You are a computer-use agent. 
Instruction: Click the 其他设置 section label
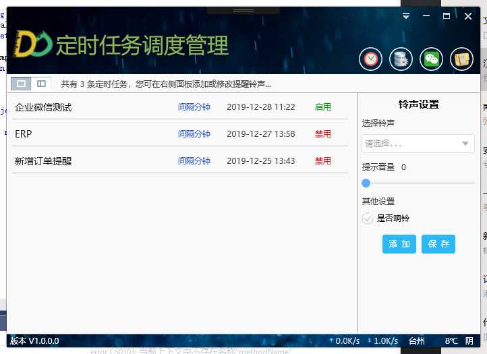[378, 201]
